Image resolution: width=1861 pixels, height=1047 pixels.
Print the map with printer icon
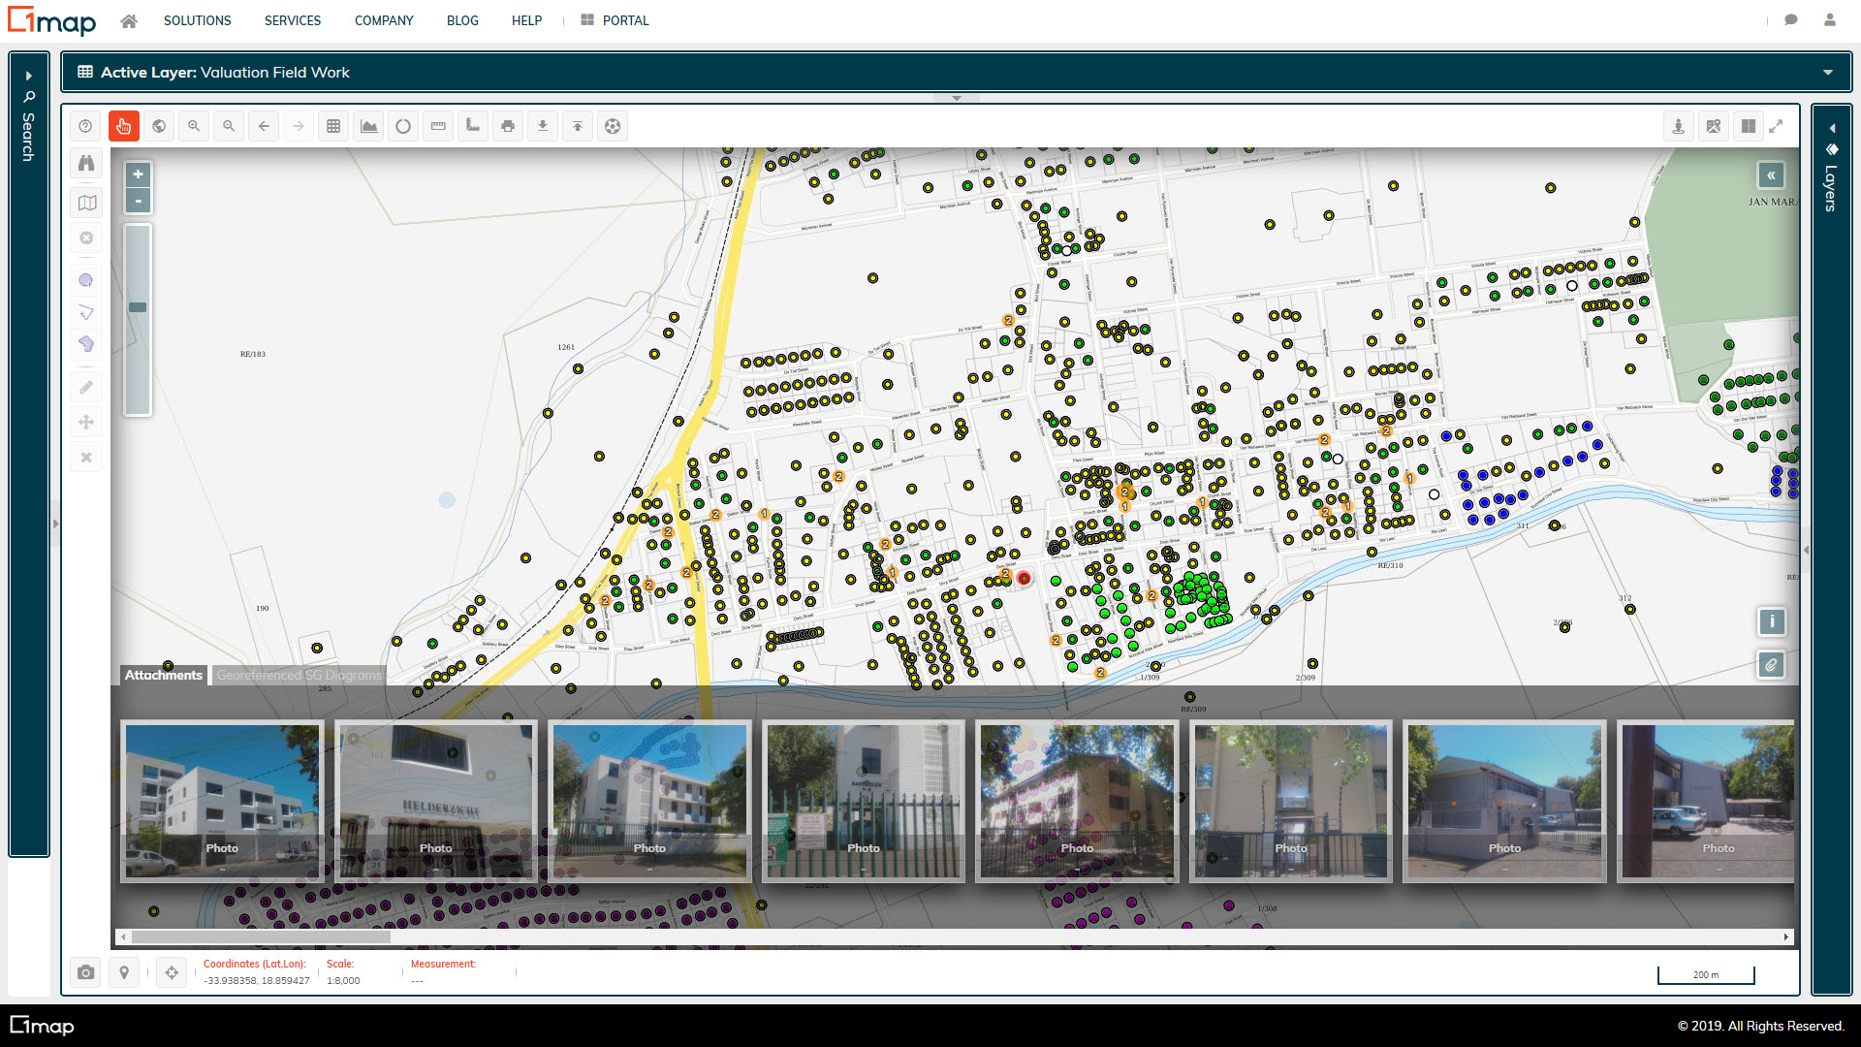tap(508, 126)
